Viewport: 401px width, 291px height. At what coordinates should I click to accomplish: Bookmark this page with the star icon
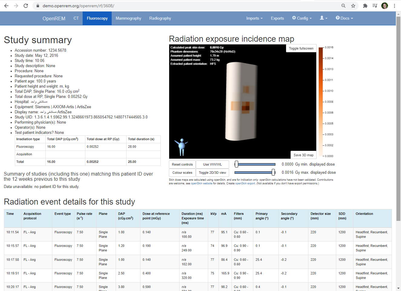coord(353,6)
